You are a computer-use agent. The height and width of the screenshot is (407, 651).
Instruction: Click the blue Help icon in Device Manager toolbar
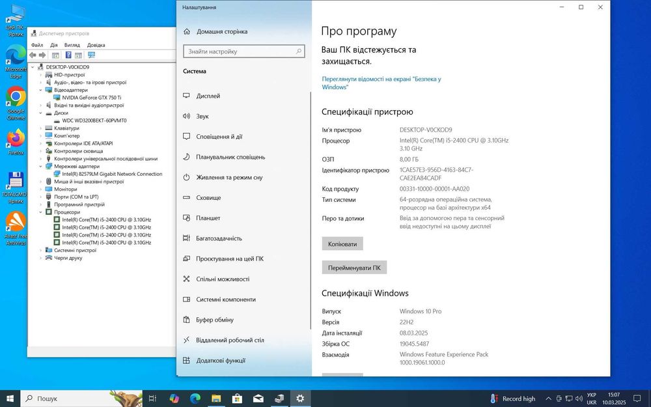click(x=68, y=55)
